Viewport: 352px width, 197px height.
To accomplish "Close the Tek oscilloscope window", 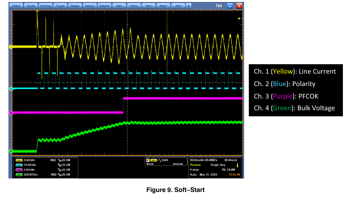I will (239, 6).
